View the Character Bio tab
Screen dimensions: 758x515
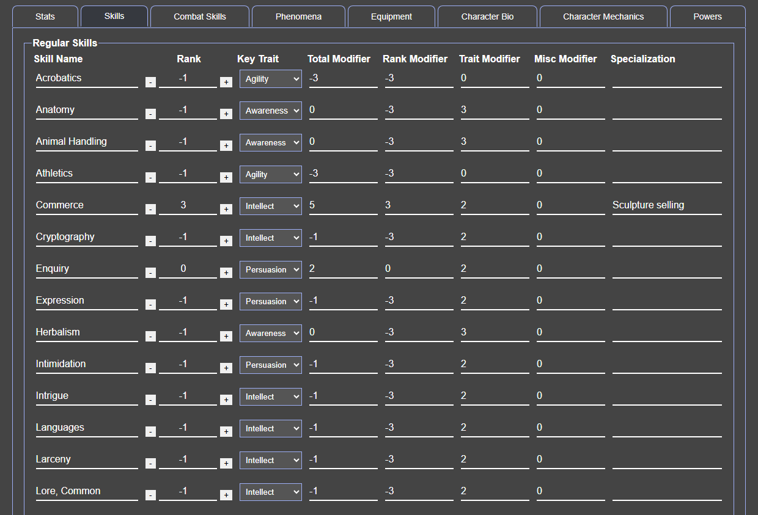(x=487, y=16)
